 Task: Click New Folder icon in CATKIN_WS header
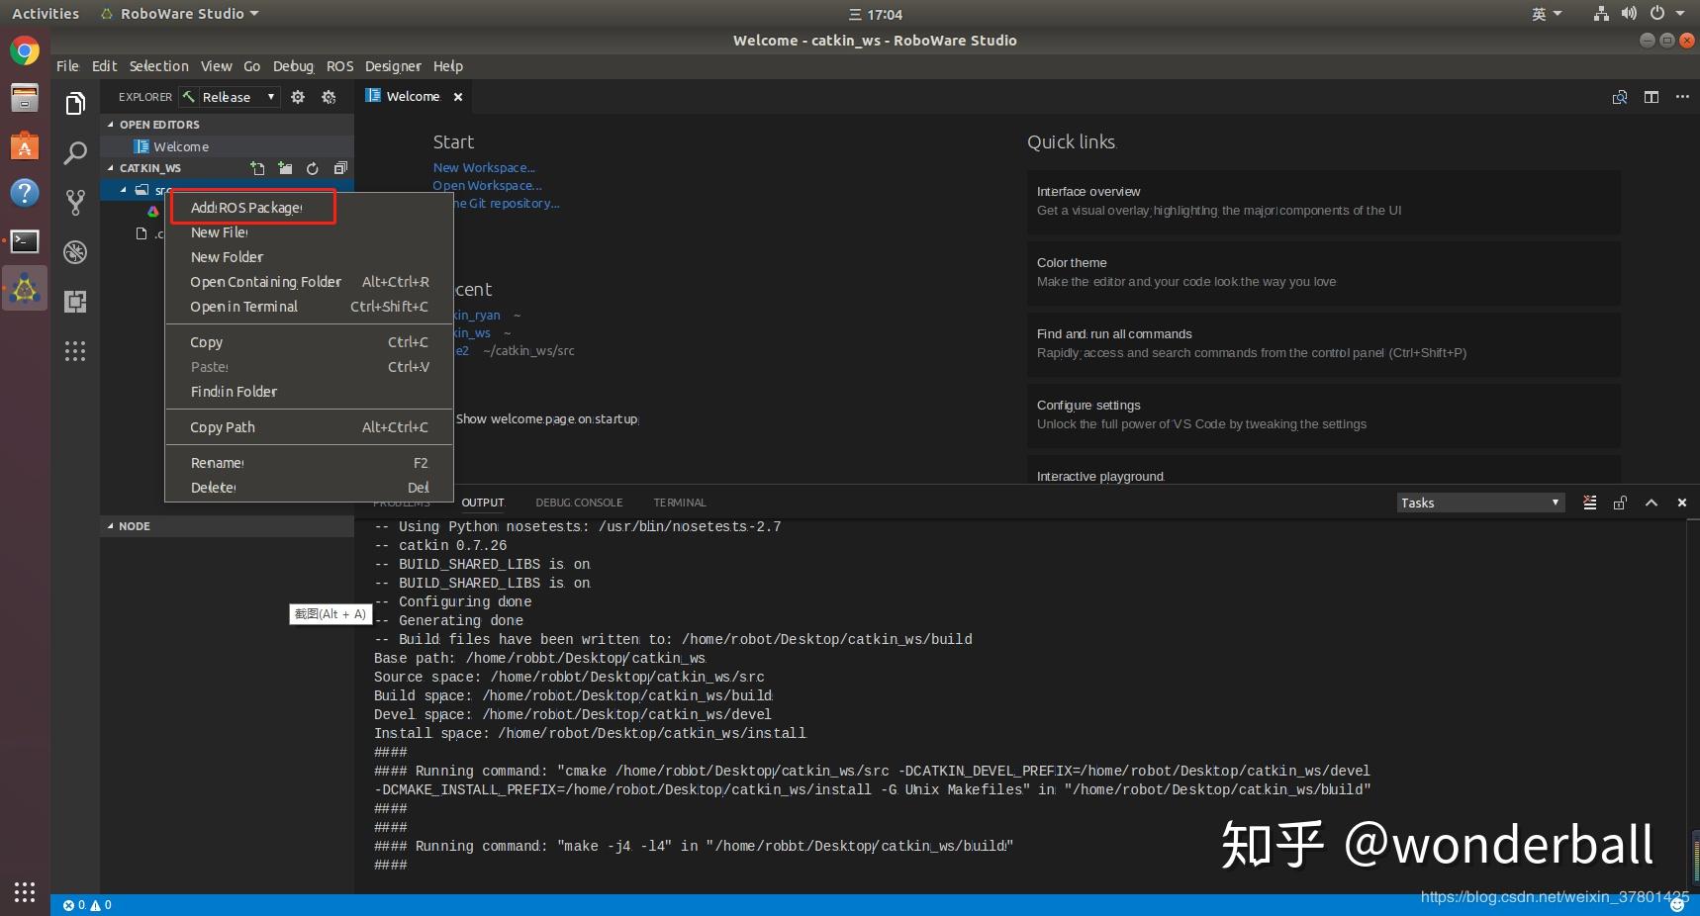pos(285,168)
